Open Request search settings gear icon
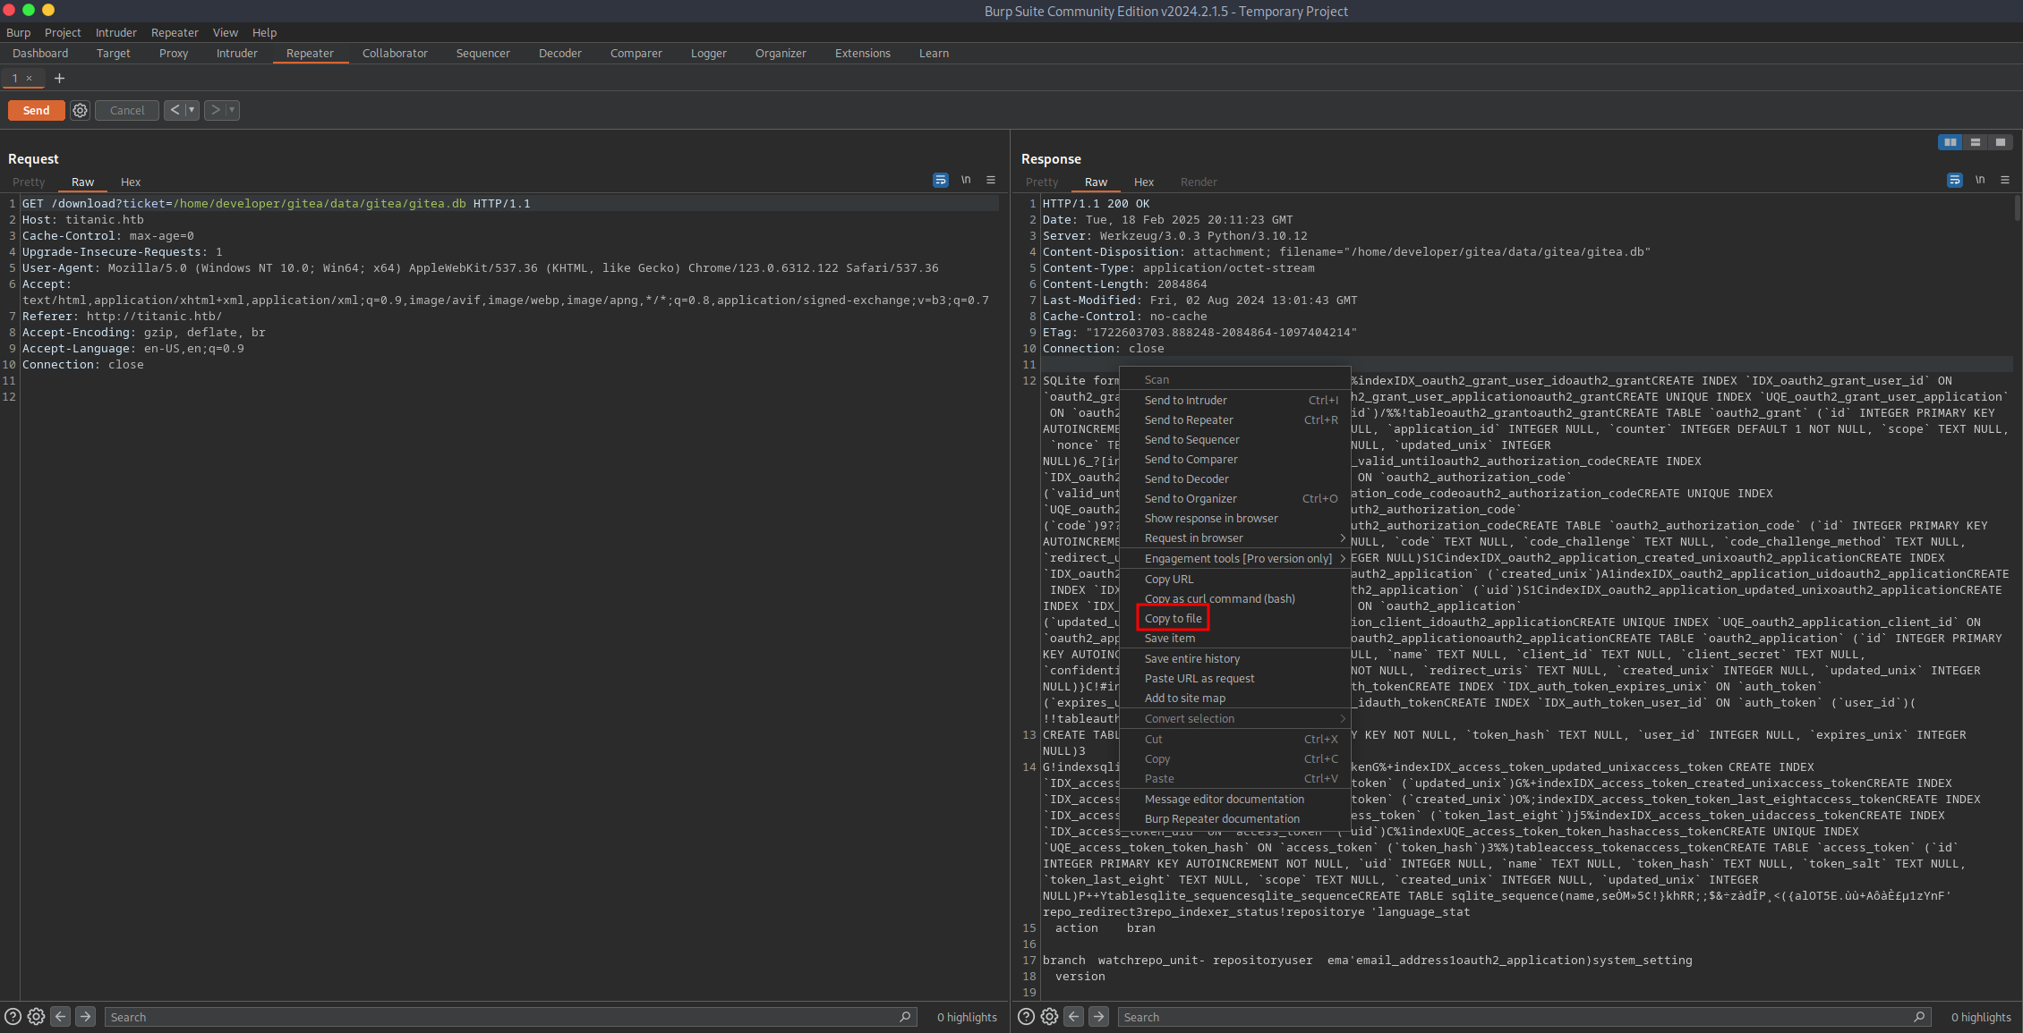The image size is (2023, 1033). 36,1016
